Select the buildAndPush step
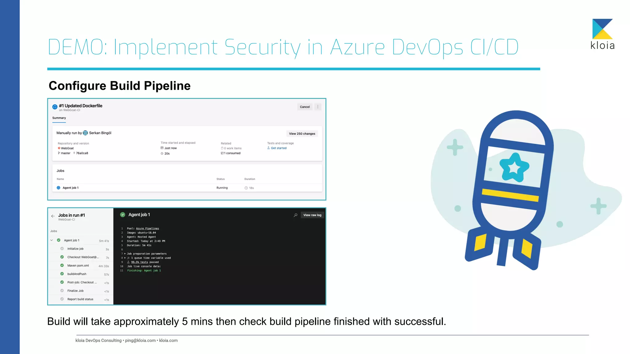The image size is (630, 354). (80, 274)
